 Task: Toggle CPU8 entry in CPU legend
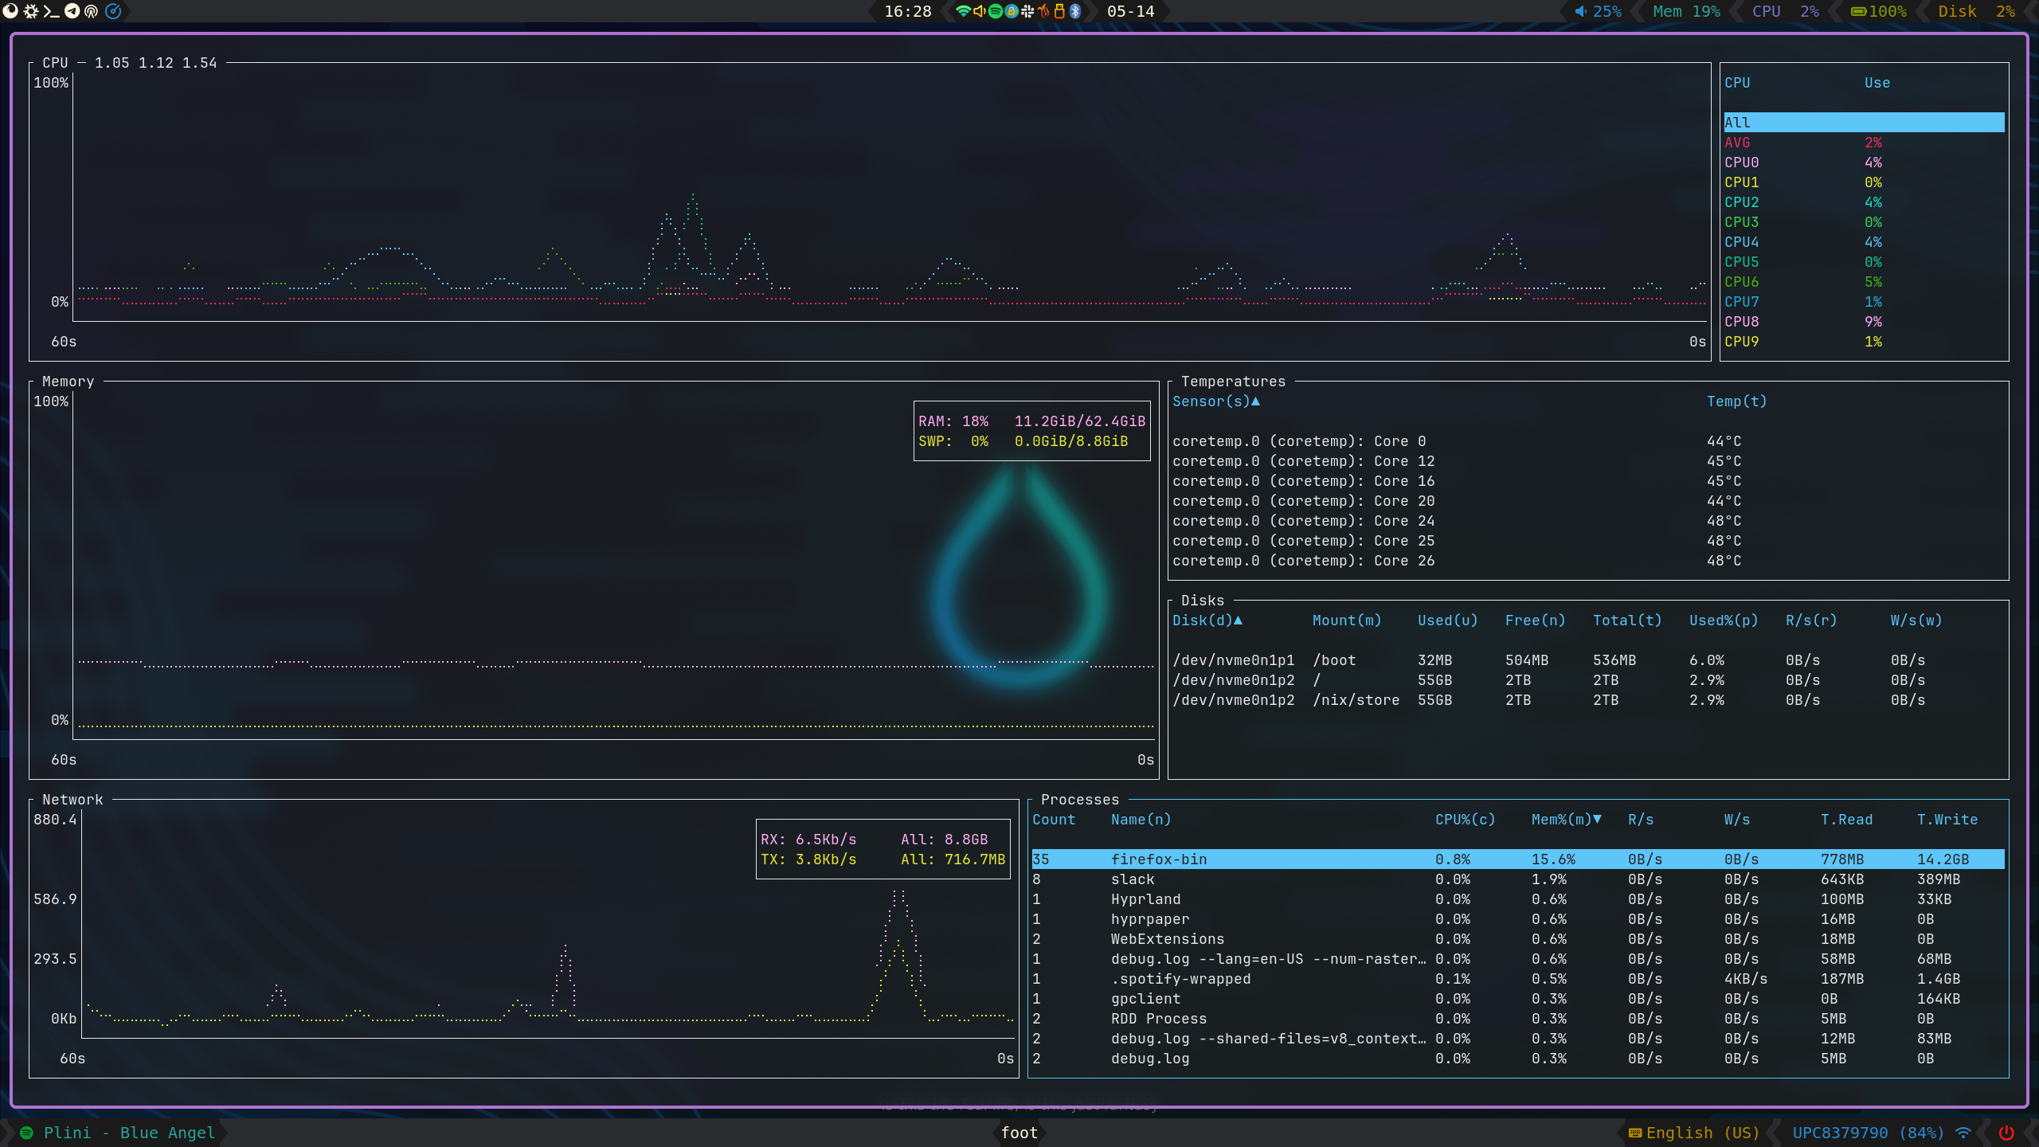pos(1742,322)
